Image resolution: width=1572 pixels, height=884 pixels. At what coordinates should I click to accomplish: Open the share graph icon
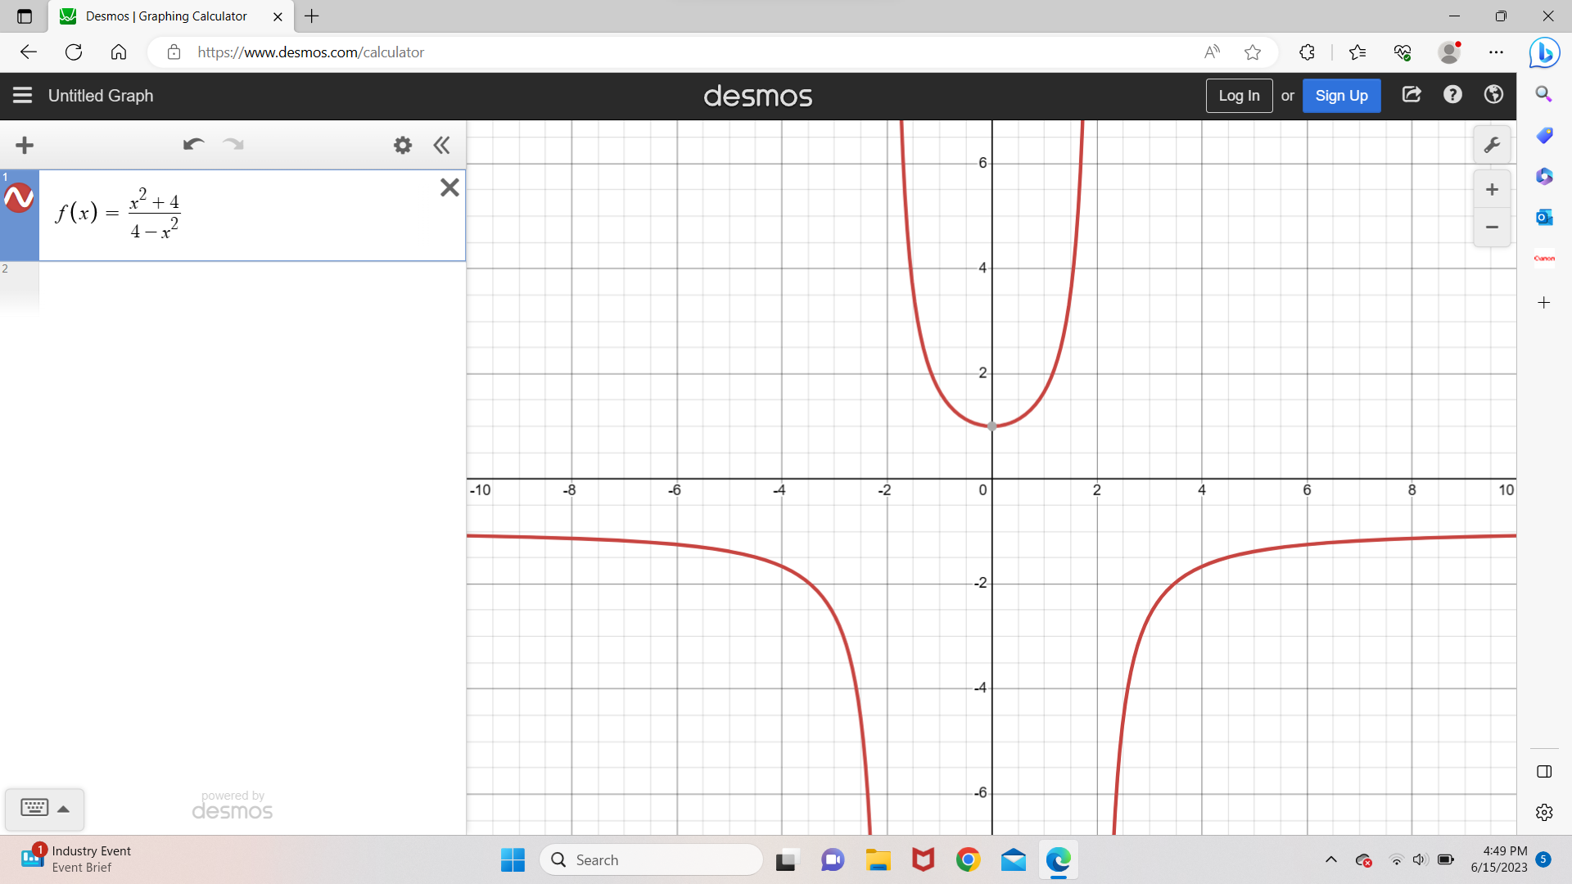pyautogui.click(x=1412, y=95)
